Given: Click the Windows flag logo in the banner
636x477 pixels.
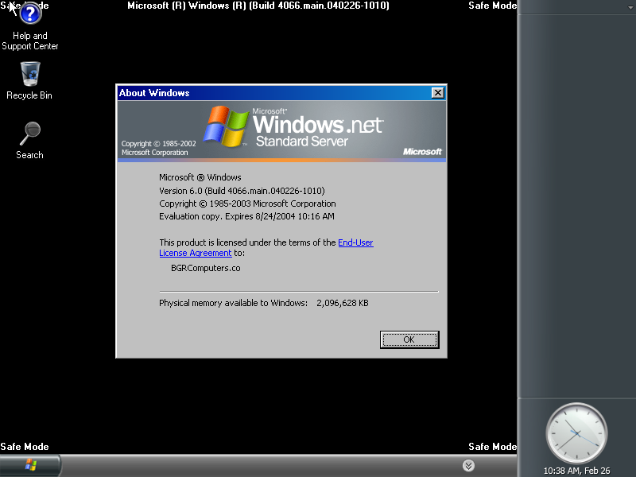Looking at the screenshot, I should point(226,126).
